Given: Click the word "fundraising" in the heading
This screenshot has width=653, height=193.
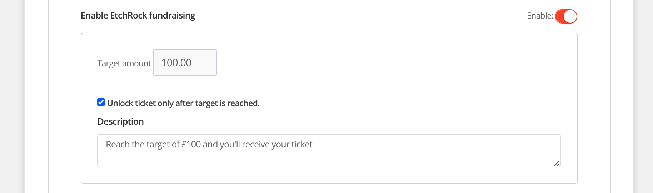Looking at the screenshot, I should point(172,16).
